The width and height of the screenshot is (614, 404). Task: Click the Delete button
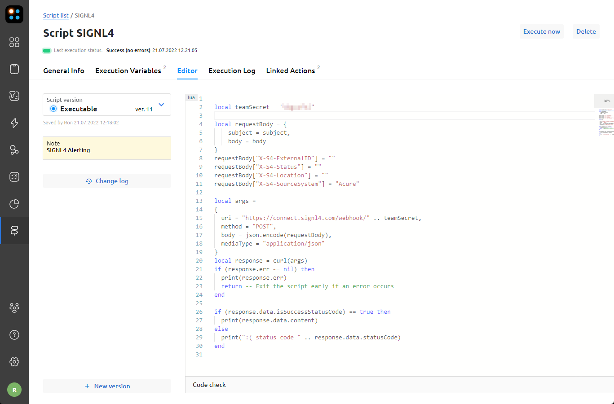[x=586, y=31]
